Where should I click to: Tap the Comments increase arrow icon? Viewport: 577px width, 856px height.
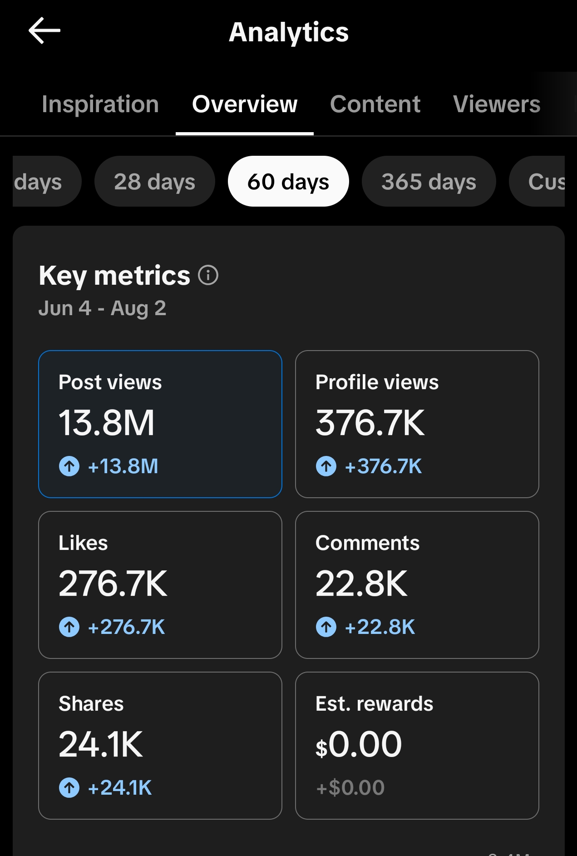326,627
